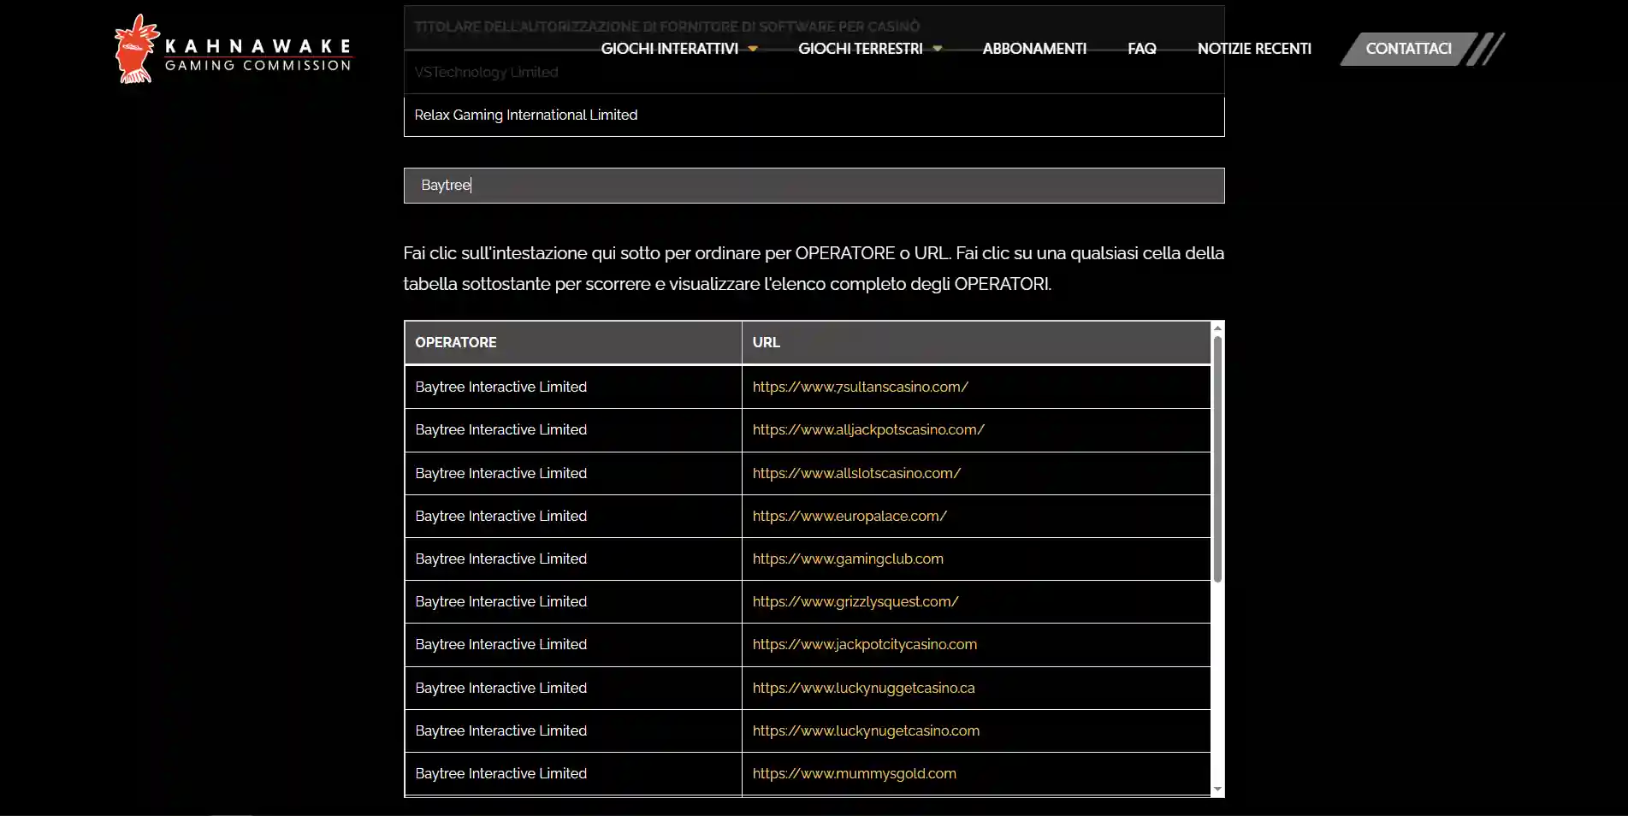Open the jackpotcitycasino.com link
Image resolution: width=1628 pixels, height=816 pixels.
click(864, 644)
